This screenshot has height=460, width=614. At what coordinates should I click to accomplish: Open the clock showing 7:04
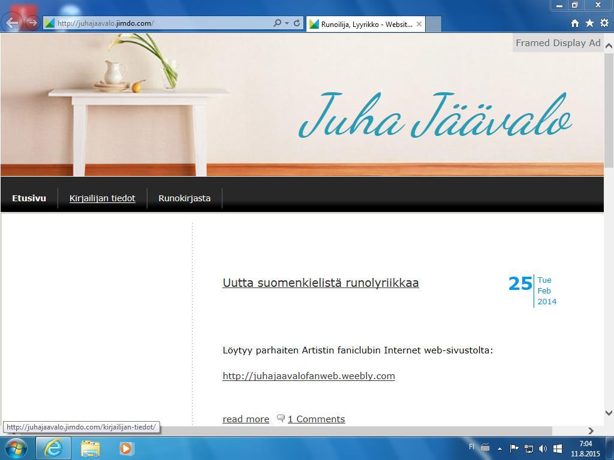pyautogui.click(x=585, y=449)
